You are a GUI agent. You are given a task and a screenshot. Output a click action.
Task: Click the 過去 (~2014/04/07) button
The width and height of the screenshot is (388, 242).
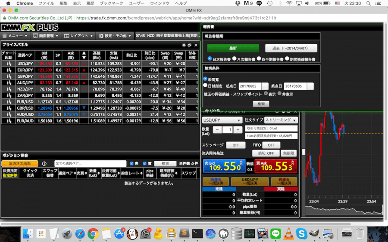click(x=291, y=48)
